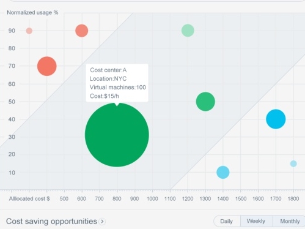
Task: Click the large green Cost center A bubble
Action: click(117, 135)
